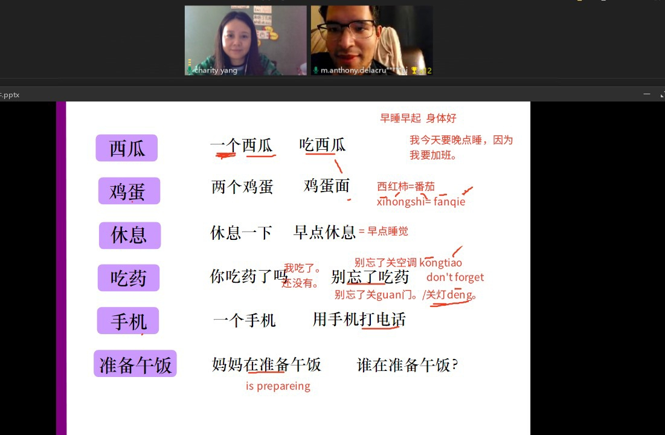Screen dimensions: 665x435
Task: Select charity yang's video thumbnail
Action: pyautogui.click(x=246, y=40)
